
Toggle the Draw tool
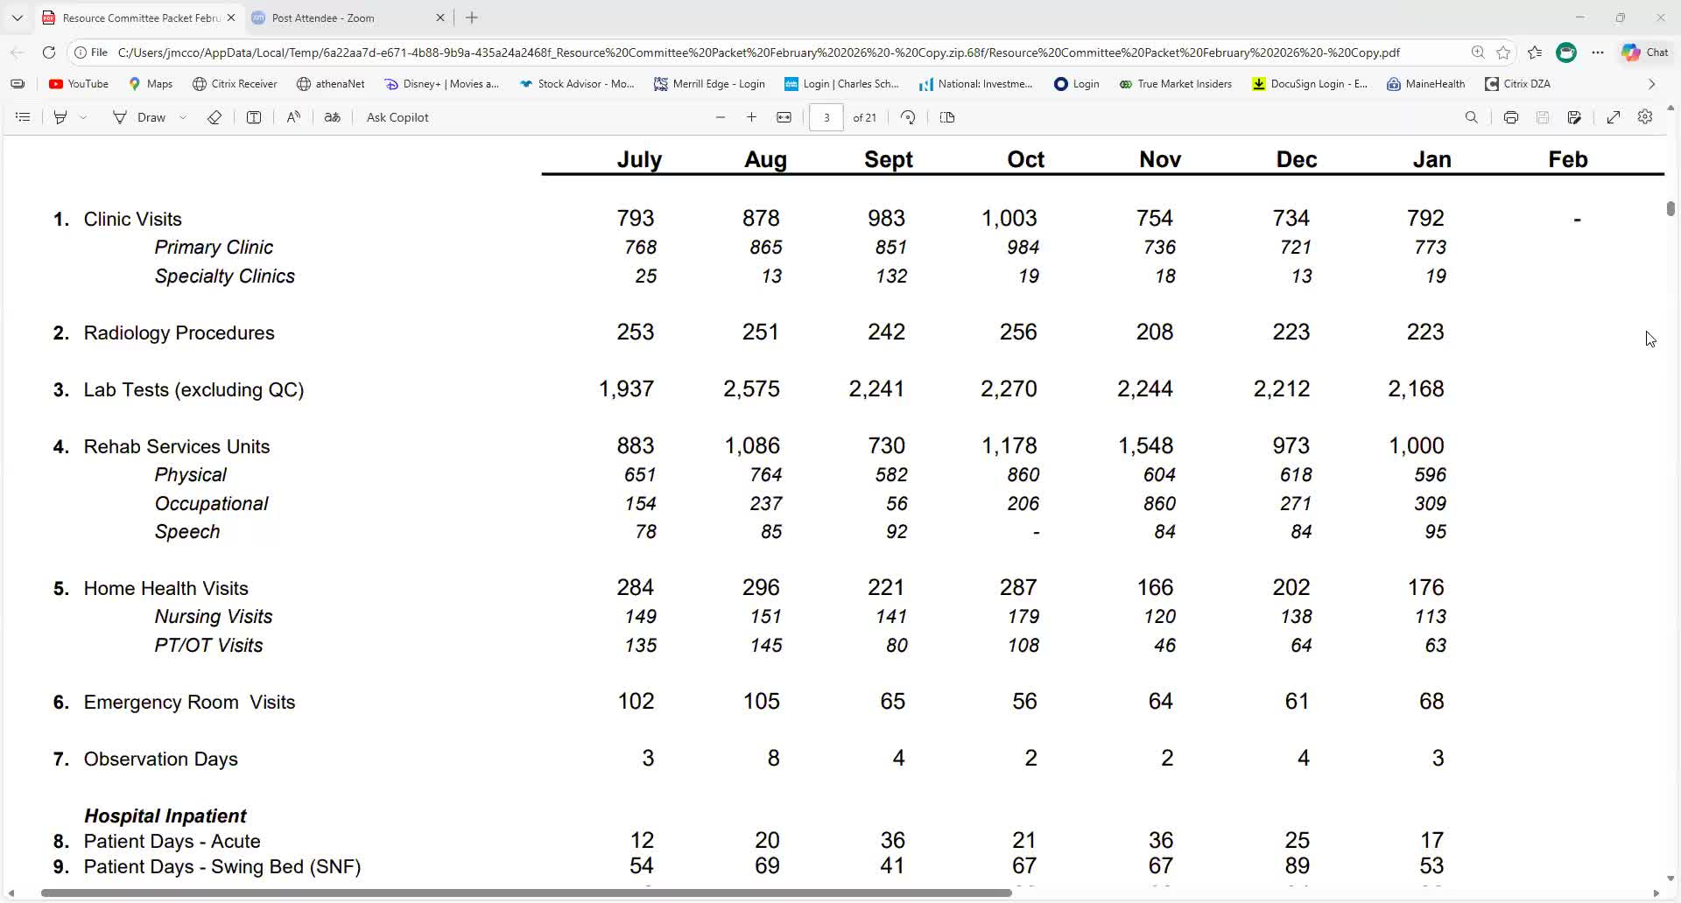click(x=139, y=117)
